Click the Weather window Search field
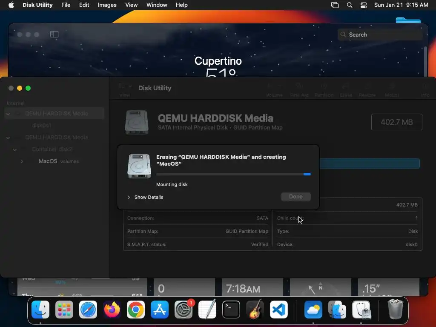Screen dimensions: 436x327 [x=380, y=34]
